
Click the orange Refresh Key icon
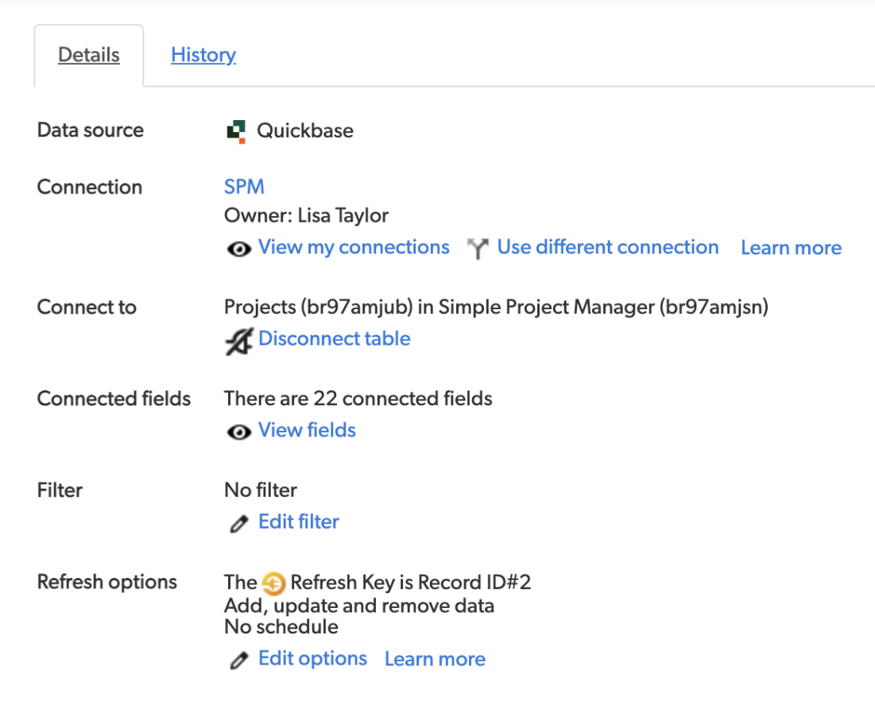coord(273,584)
